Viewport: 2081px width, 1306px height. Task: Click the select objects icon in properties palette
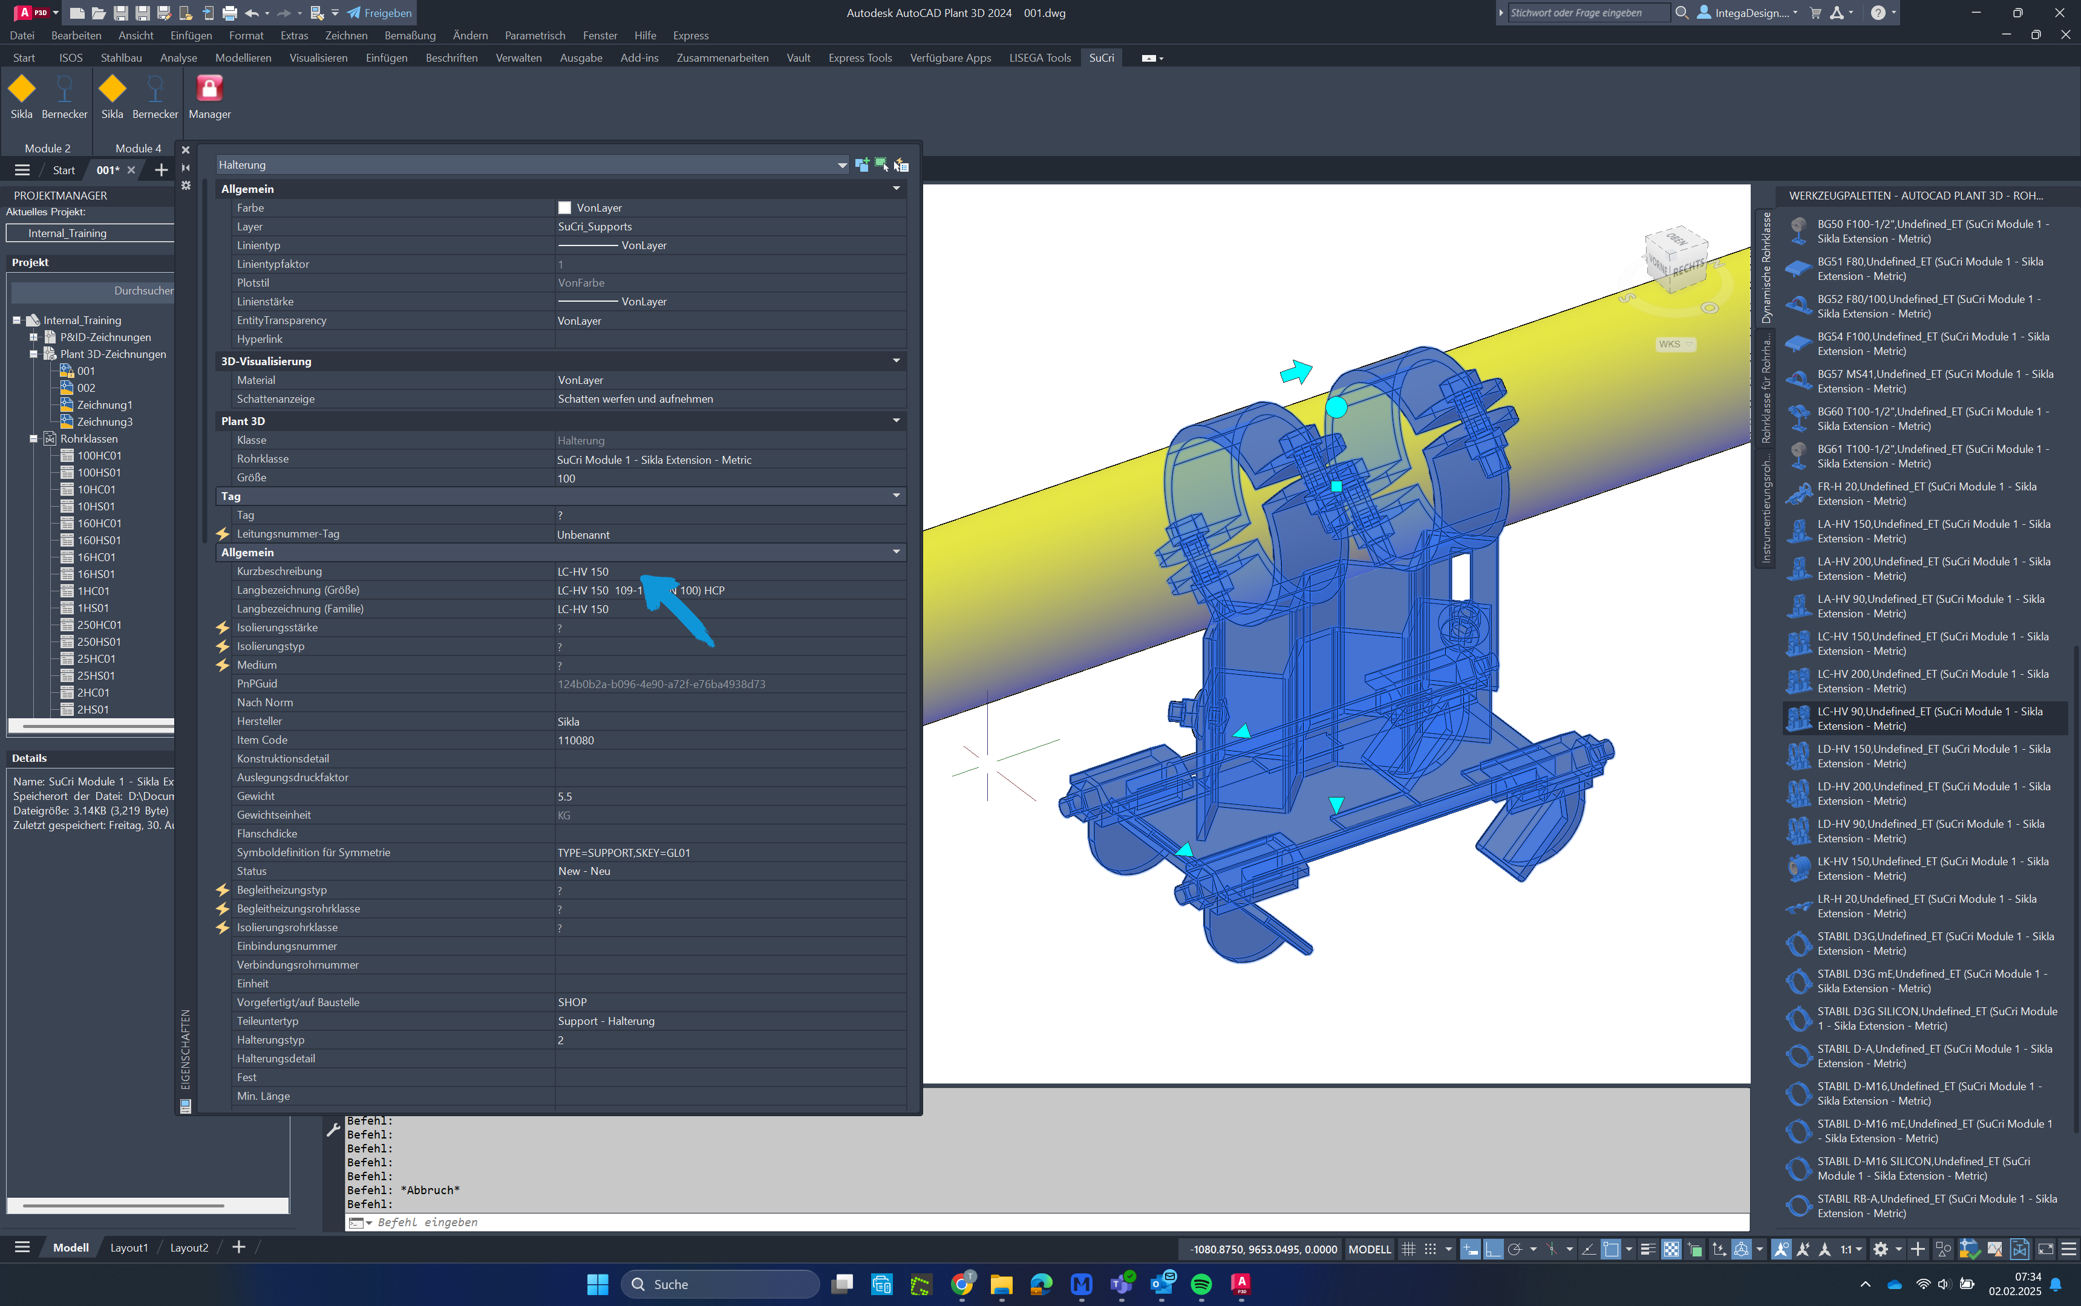tap(881, 164)
